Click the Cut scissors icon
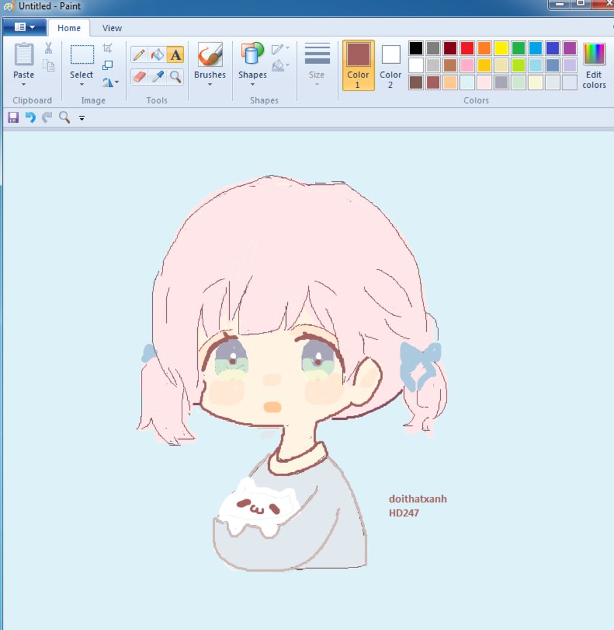The height and width of the screenshot is (630, 614). point(49,48)
